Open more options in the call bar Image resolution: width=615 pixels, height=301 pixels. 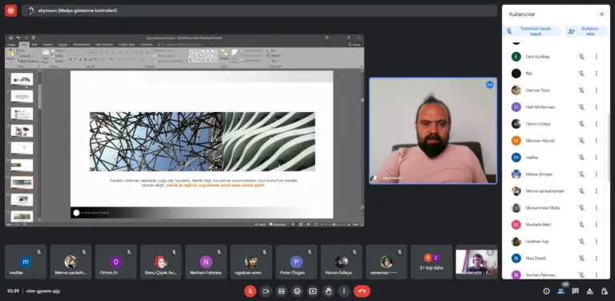344,291
